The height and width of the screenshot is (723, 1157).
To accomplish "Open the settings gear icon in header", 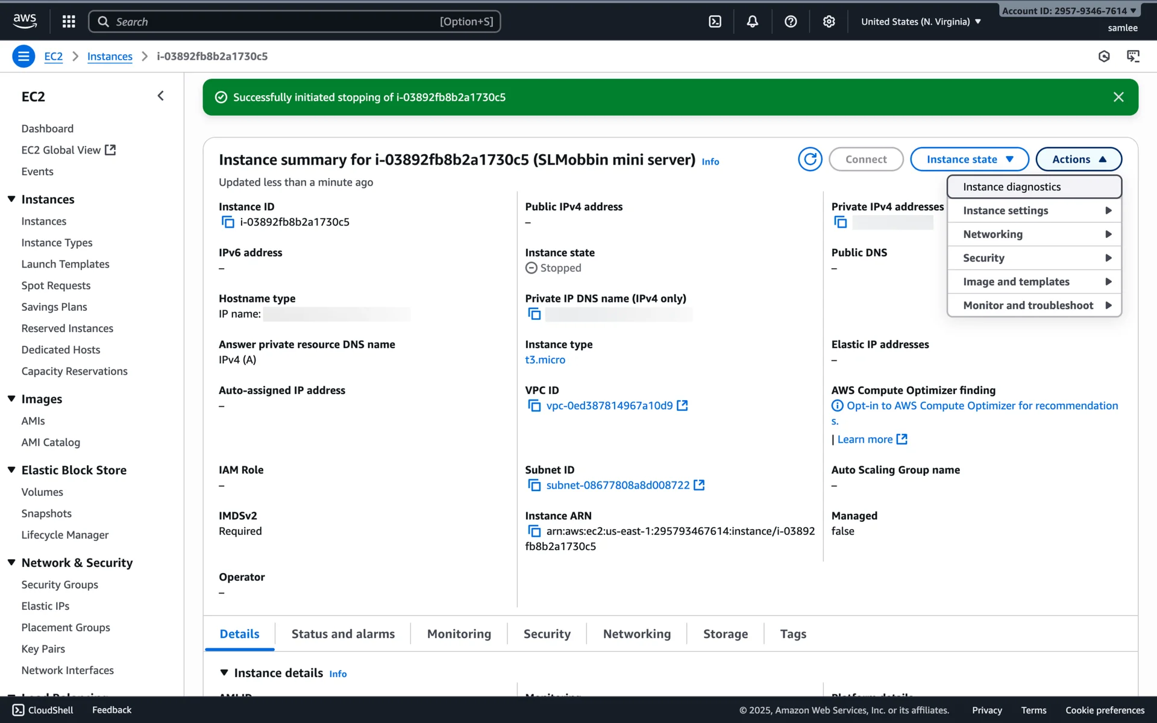I will pos(829,22).
